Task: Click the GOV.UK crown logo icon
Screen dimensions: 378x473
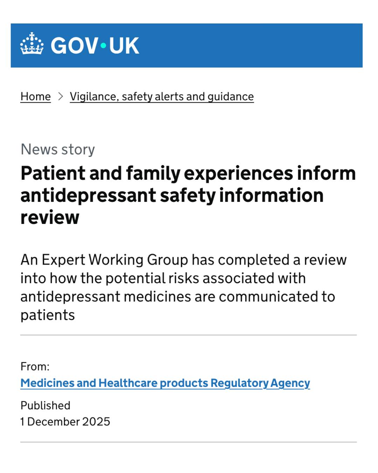Action: [x=32, y=44]
